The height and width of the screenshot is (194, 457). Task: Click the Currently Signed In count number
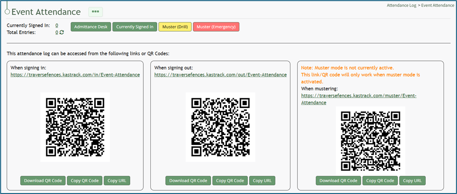click(57, 25)
